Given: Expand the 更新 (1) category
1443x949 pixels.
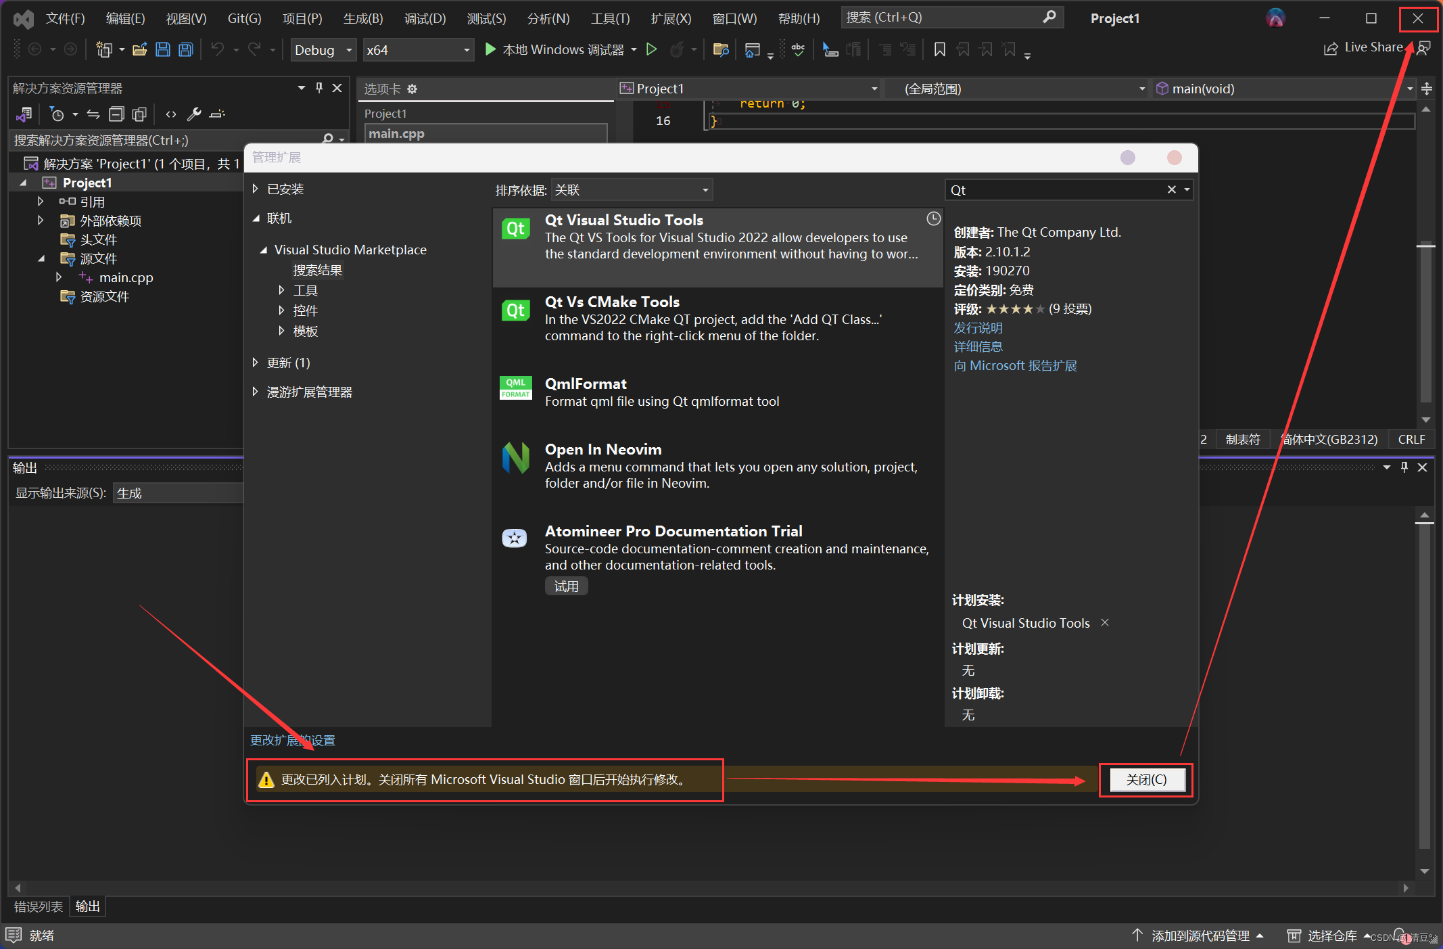Looking at the screenshot, I should pyautogui.click(x=256, y=363).
